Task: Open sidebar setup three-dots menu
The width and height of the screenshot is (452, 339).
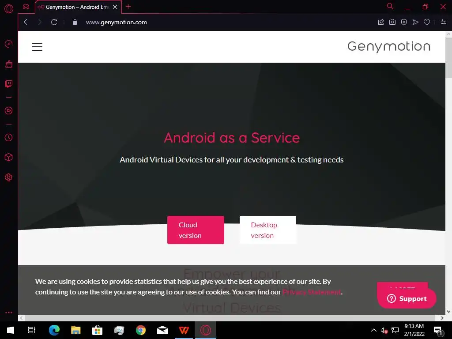Action: tap(9, 313)
